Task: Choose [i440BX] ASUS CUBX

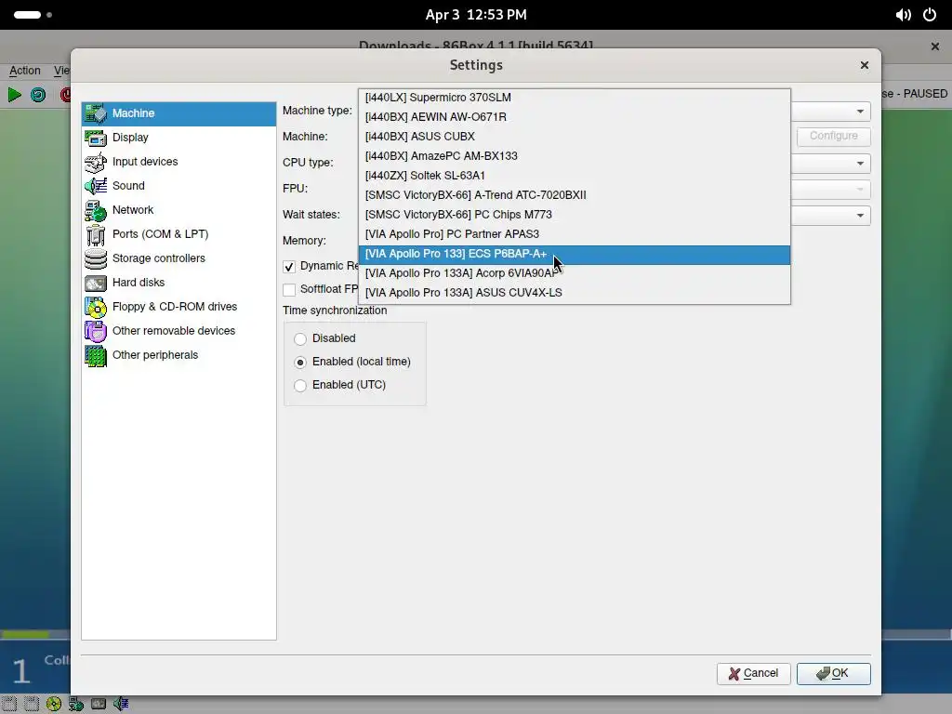Action: (575, 137)
